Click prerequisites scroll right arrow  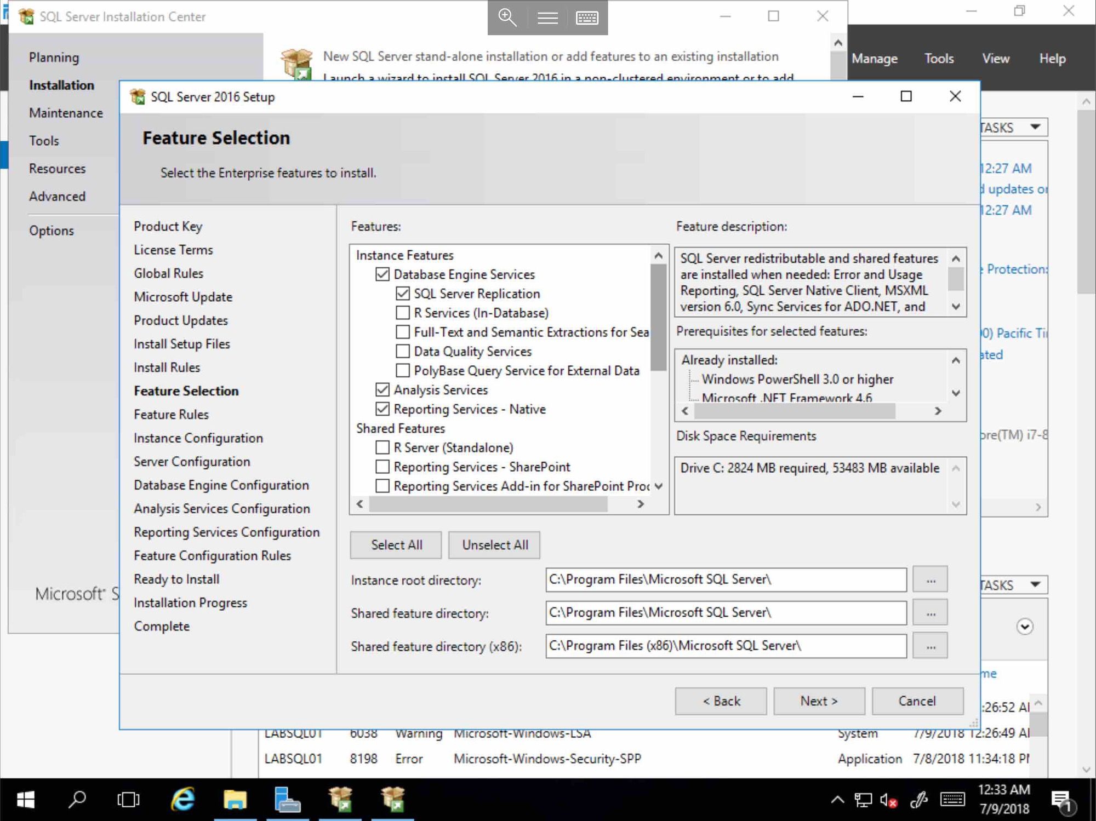[938, 411]
